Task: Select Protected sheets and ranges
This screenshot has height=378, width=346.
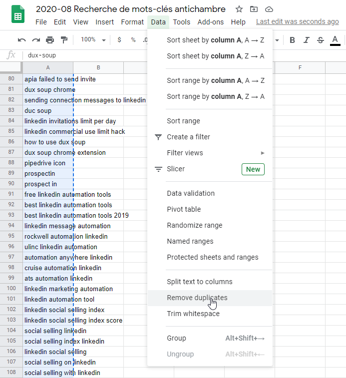Action: [x=210, y=257]
